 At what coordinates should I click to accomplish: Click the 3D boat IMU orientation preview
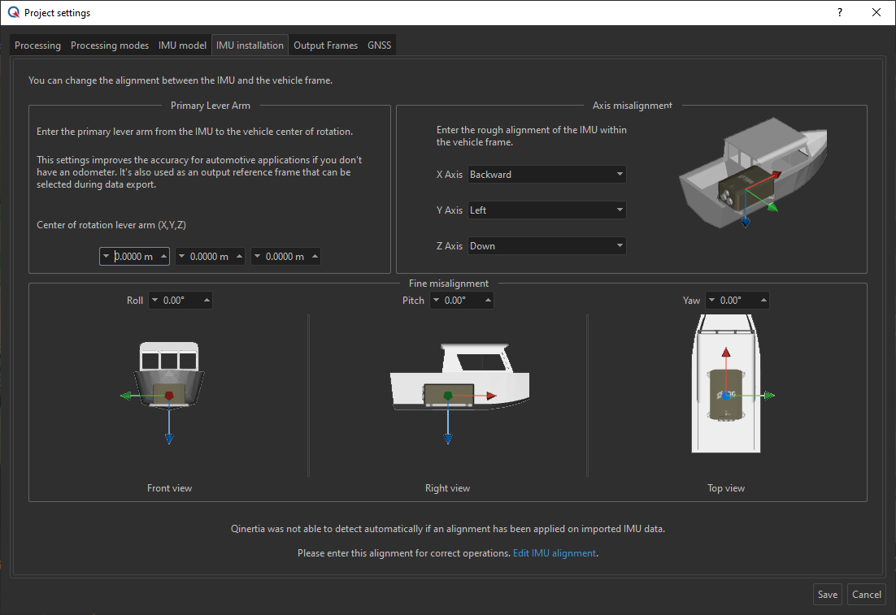pyautogui.click(x=753, y=172)
